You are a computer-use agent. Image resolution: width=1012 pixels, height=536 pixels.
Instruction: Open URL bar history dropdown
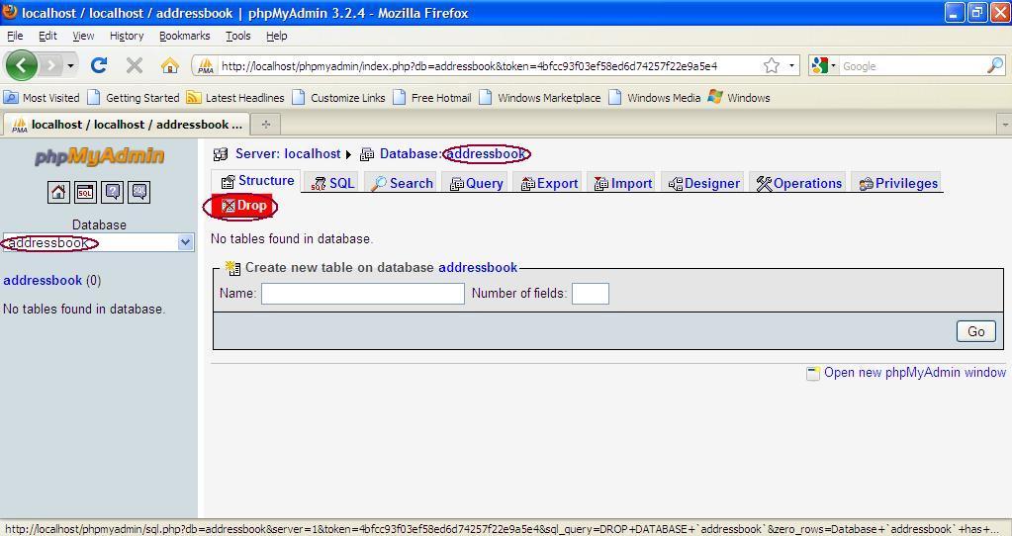coord(791,65)
